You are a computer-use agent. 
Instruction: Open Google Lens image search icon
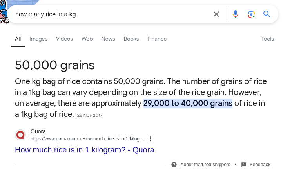pyautogui.click(x=251, y=14)
